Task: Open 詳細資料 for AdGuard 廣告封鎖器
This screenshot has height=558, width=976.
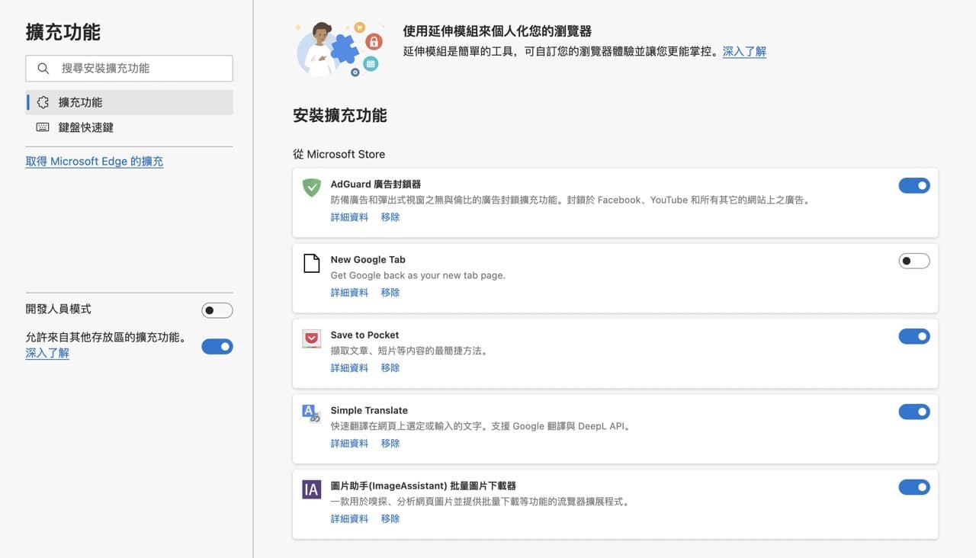Action: (349, 217)
